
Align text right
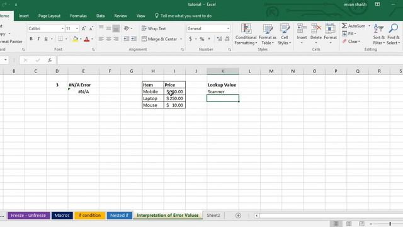click(x=116, y=39)
